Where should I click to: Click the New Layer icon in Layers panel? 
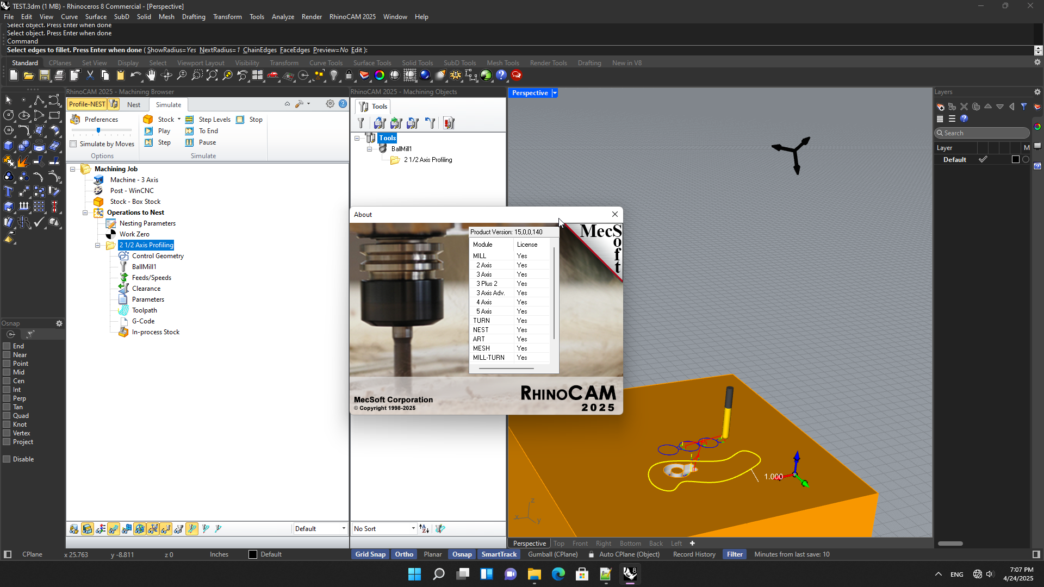[x=940, y=107]
